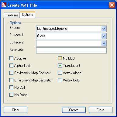
Task: Click the VTFEdit app icon in title bar
Action: [4, 5]
